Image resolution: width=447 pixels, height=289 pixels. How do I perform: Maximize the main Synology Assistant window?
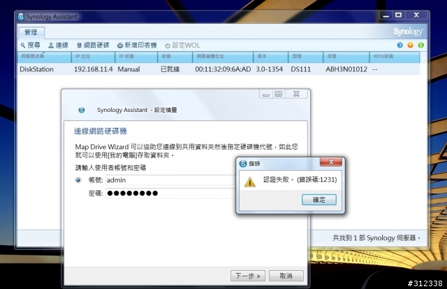(398, 15)
